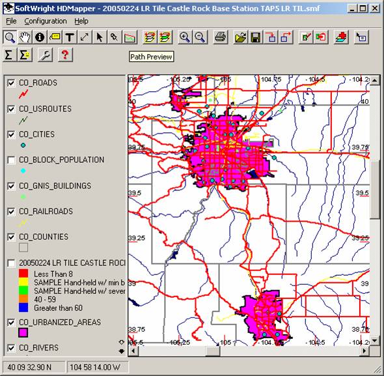Toggle the CO_RIVERS layer checkbox
The height and width of the screenshot is (376, 384).
pyautogui.click(x=11, y=348)
